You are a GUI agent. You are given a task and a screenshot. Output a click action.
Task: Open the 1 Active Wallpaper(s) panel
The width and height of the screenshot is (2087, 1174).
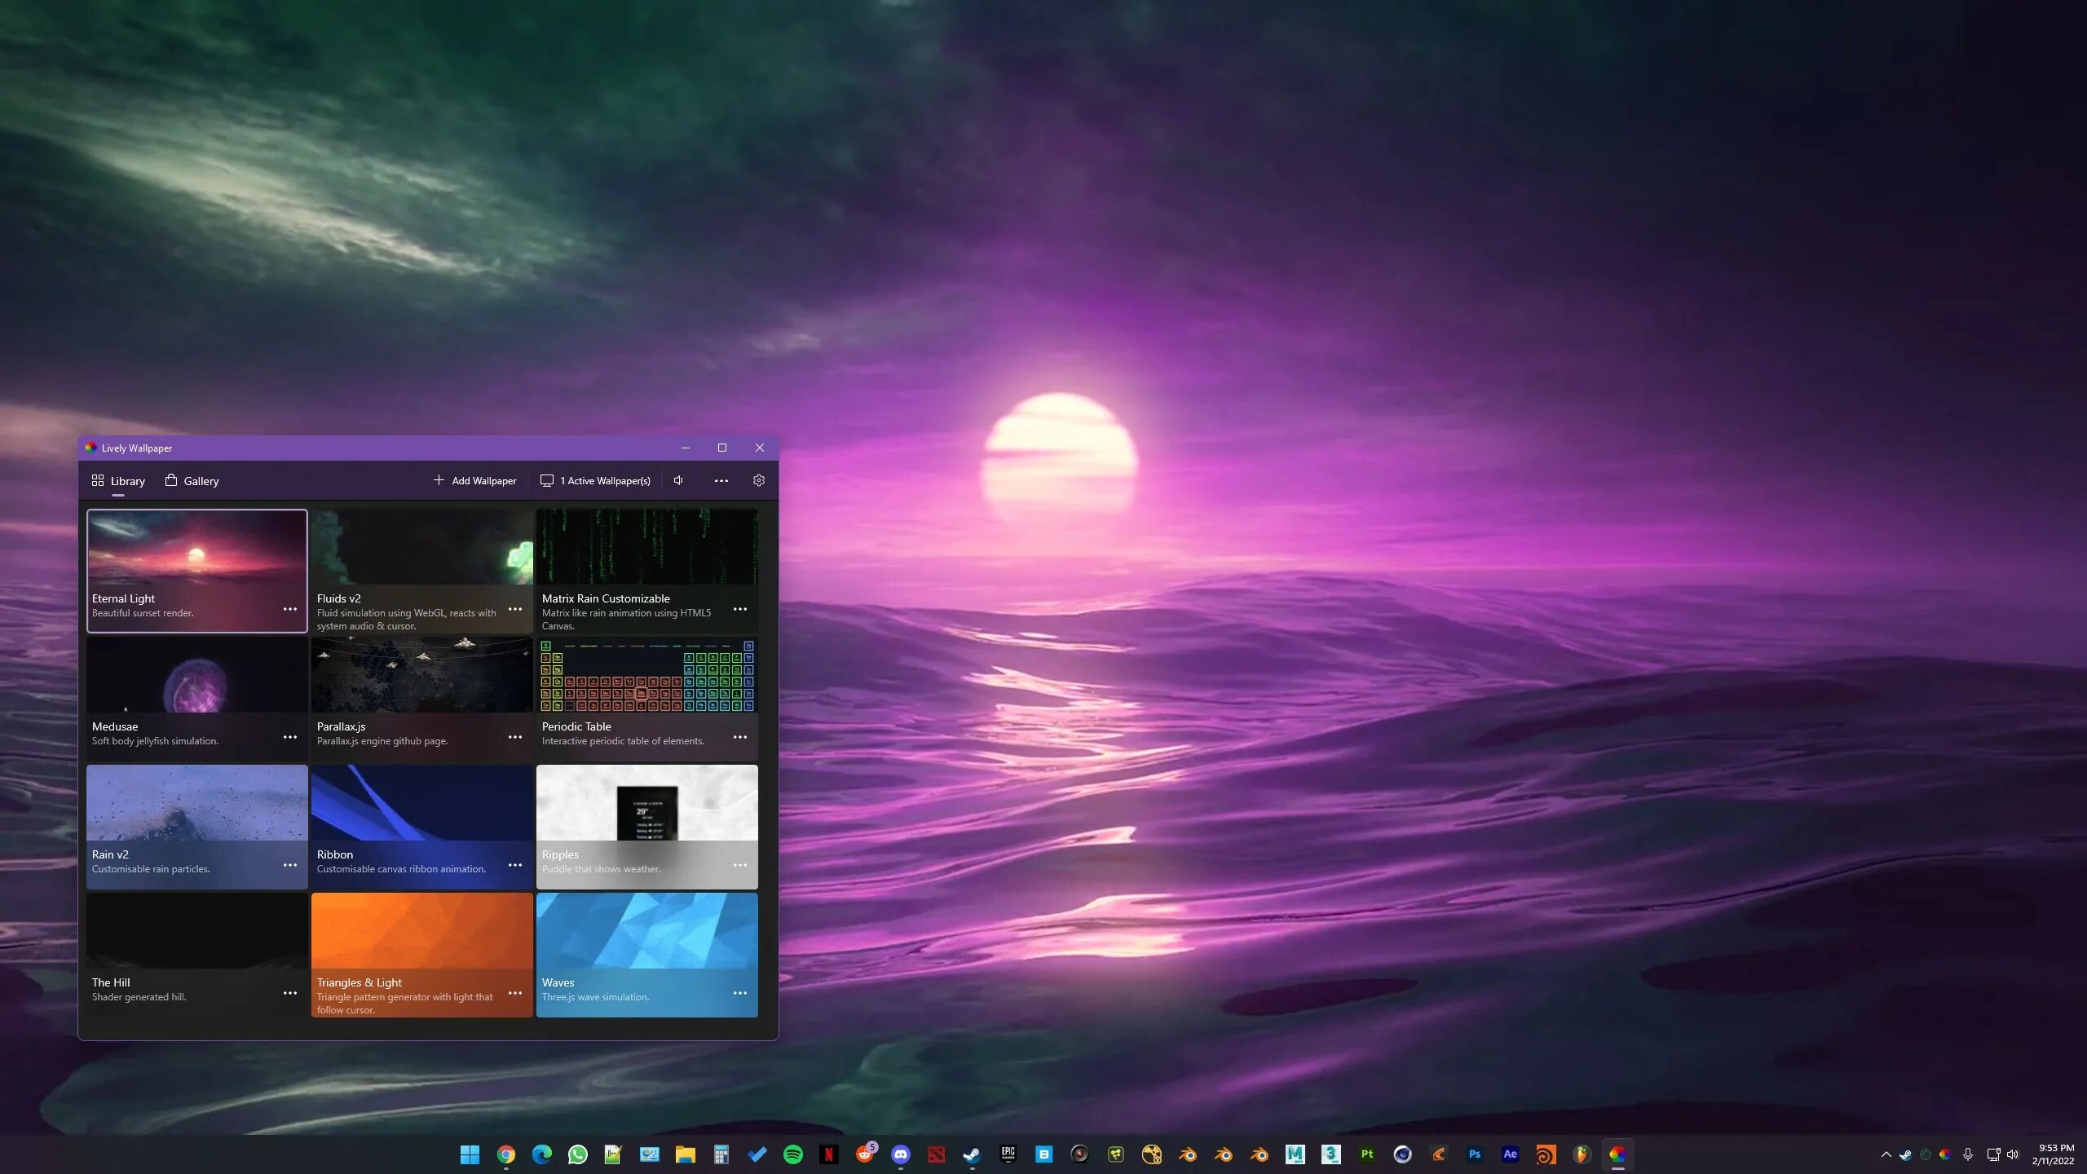tap(595, 480)
